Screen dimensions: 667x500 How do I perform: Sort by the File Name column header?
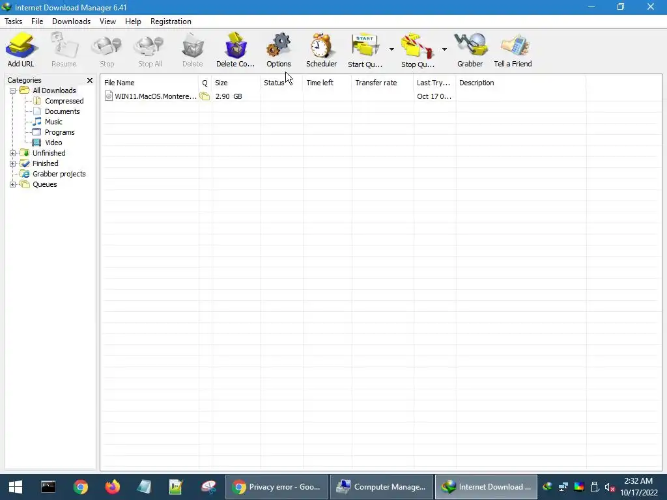point(150,83)
